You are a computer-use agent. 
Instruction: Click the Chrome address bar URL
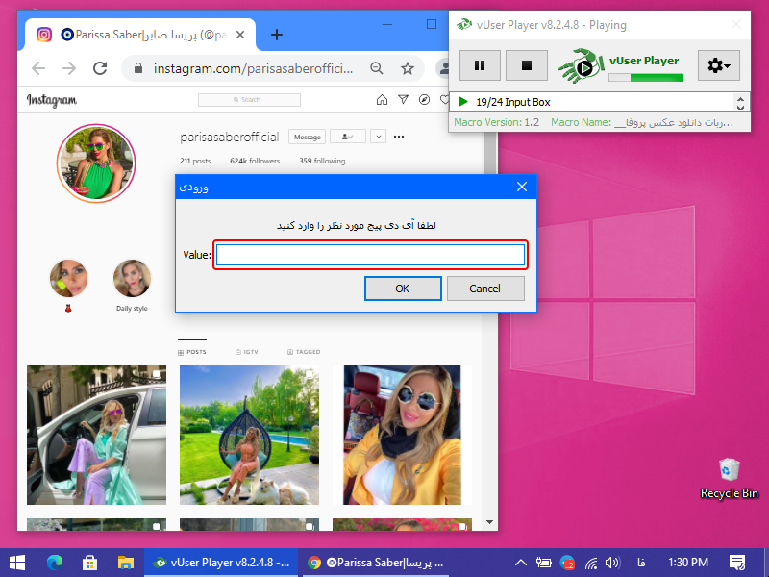click(x=253, y=68)
